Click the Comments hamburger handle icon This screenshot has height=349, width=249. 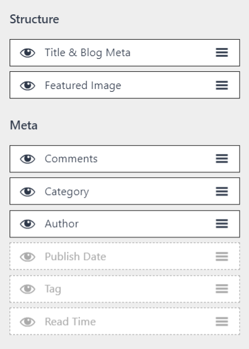click(222, 159)
